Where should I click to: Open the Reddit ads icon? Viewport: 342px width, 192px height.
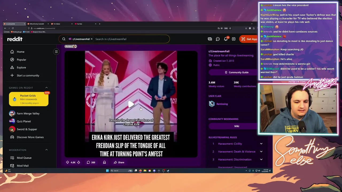click(210, 39)
